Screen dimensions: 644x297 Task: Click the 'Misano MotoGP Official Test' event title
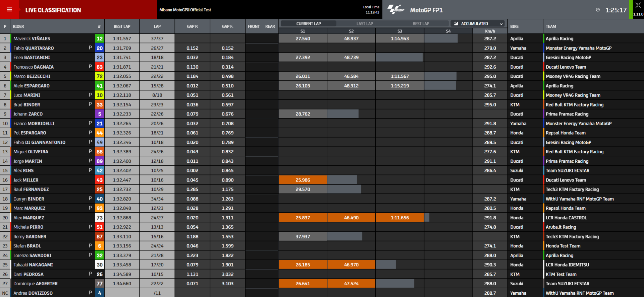(x=185, y=10)
